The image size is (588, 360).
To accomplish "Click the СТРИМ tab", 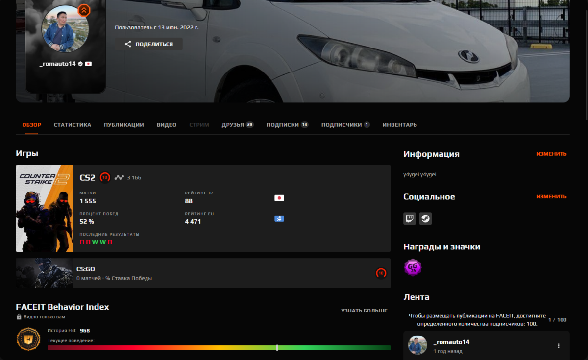I will 199,125.
